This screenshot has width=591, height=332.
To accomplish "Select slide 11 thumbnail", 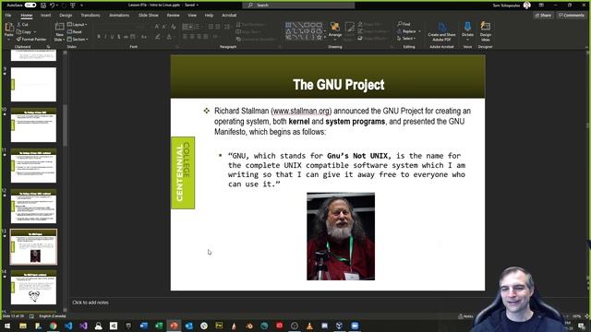I will tap(33, 166).
